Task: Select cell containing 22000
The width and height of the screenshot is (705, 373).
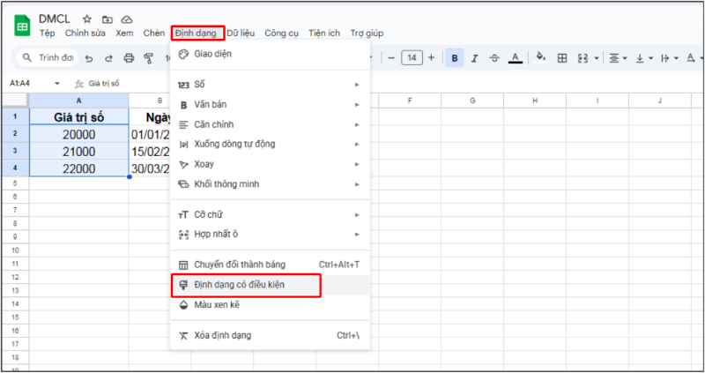Action: pos(79,168)
